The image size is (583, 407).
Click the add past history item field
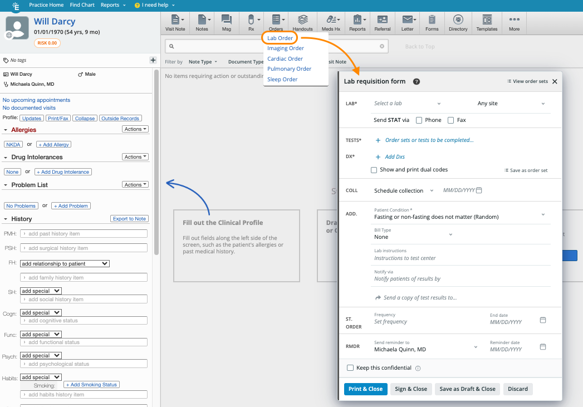84,233
